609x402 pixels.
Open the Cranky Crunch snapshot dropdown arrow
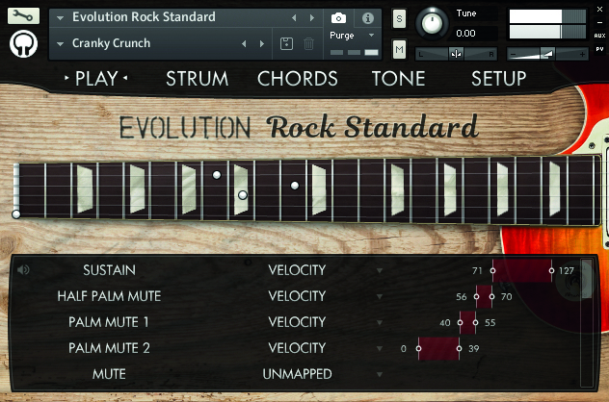(x=60, y=44)
